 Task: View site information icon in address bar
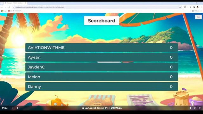point(13,7)
